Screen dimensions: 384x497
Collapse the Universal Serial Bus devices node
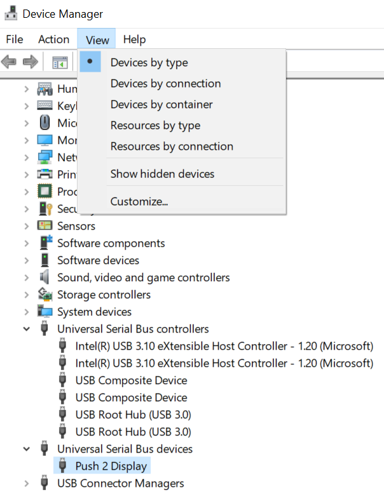26,449
